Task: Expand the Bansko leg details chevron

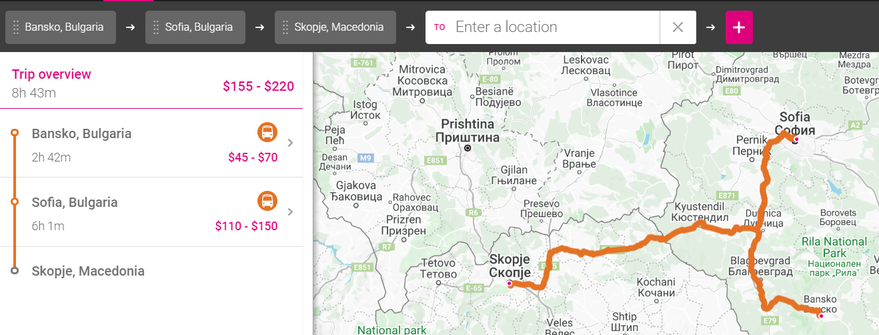Action: 289,143
